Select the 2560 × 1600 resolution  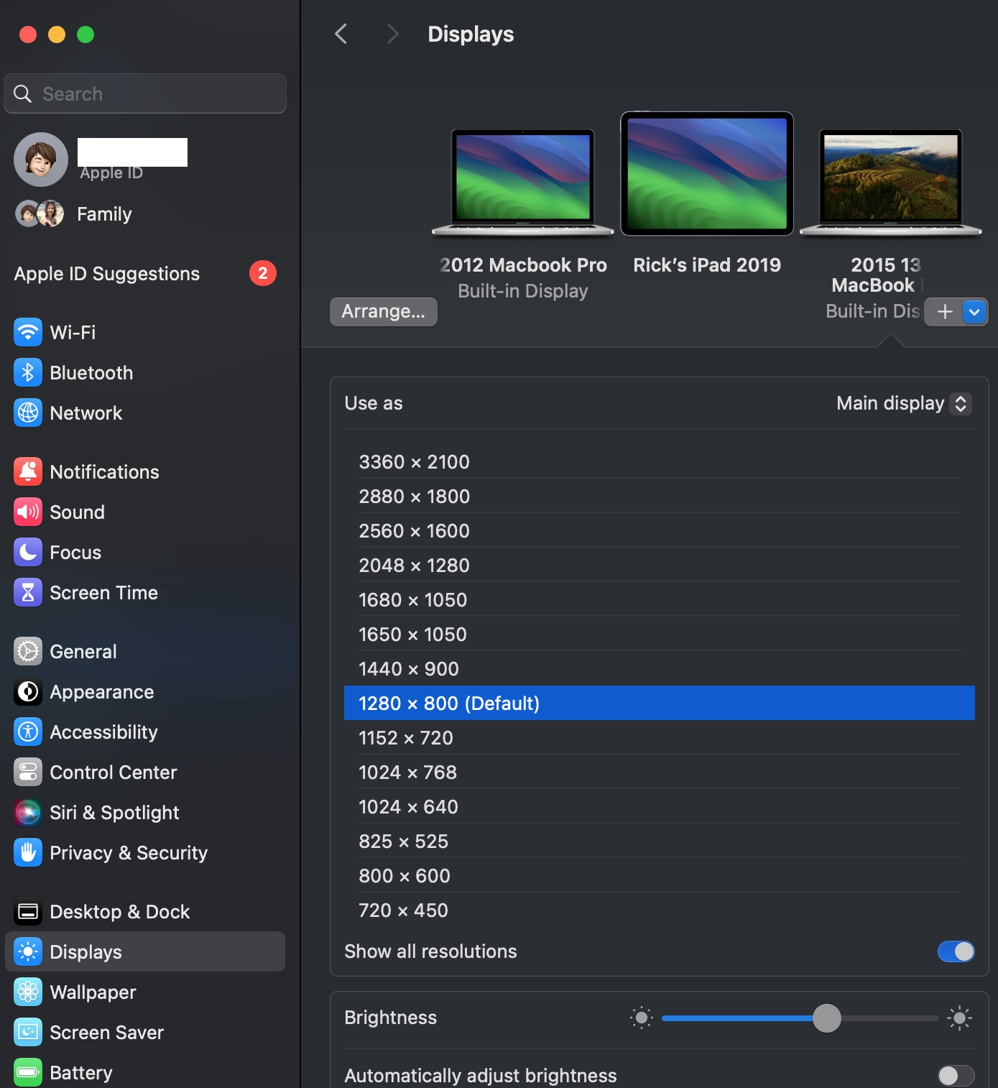click(660, 530)
